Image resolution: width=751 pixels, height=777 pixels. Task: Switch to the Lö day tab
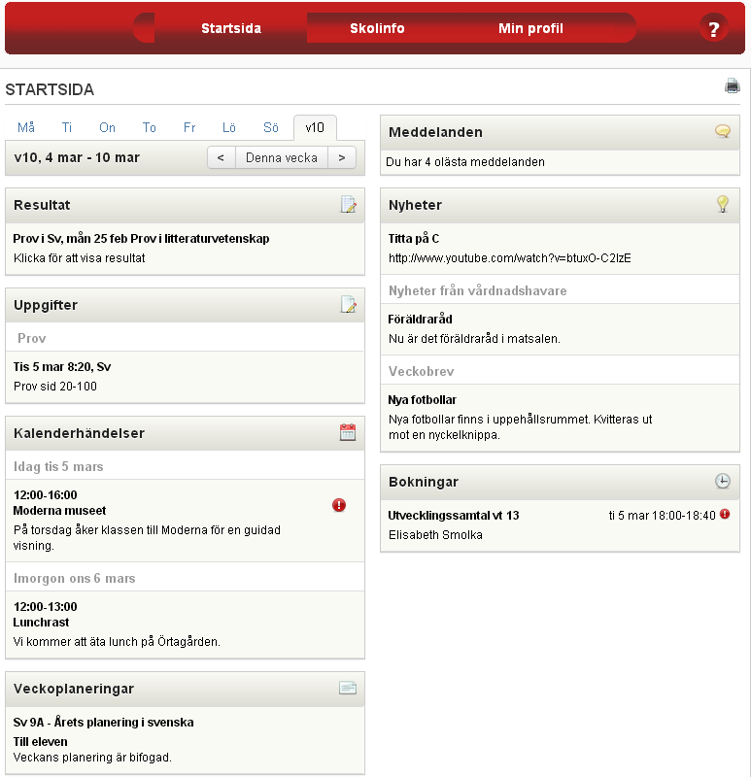(x=229, y=128)
